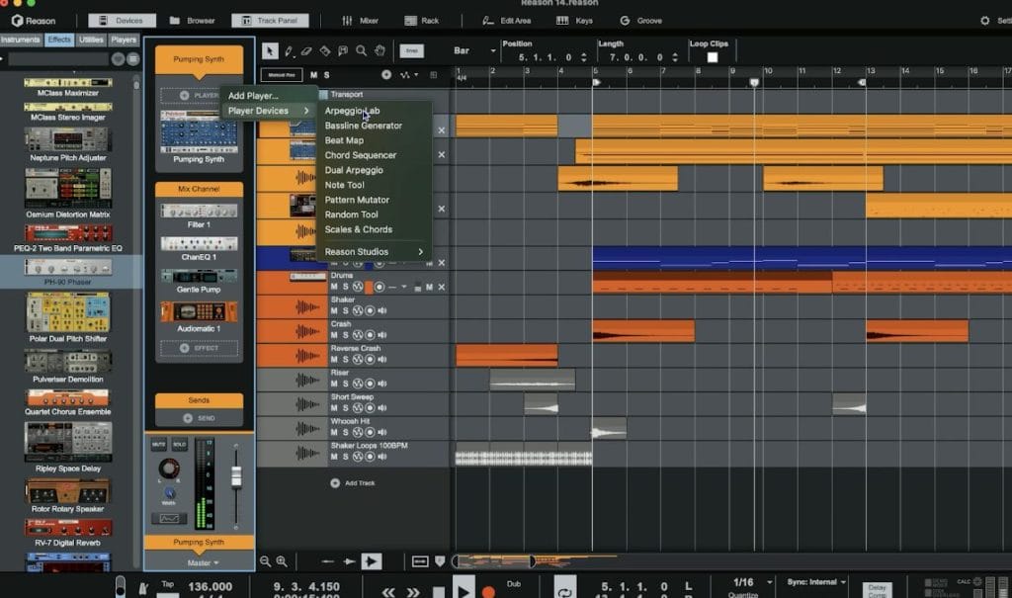Select the Eraser tool
This screenshot has width=1012, height=598.
(x=306, y=50)
